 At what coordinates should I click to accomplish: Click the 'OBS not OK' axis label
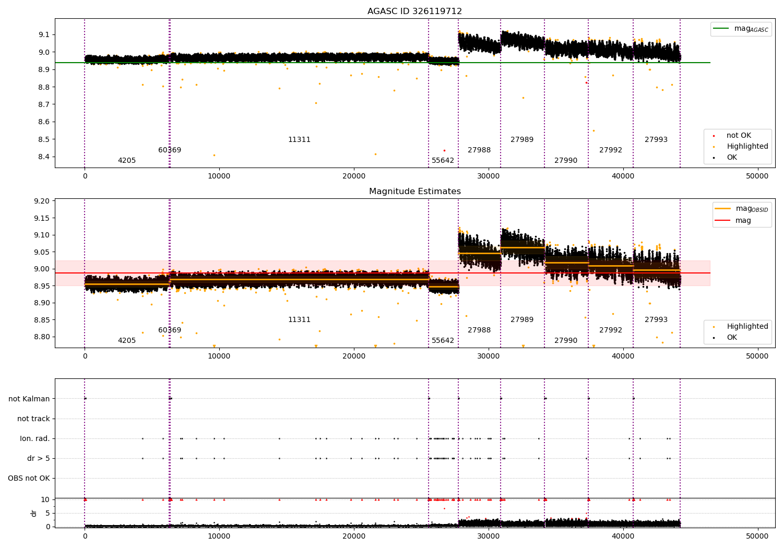click(x=29, y=478)
